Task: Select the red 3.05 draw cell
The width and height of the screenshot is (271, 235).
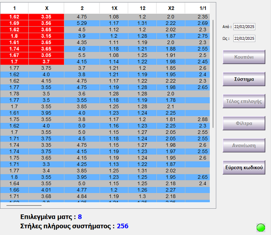Action: point(46,55)
